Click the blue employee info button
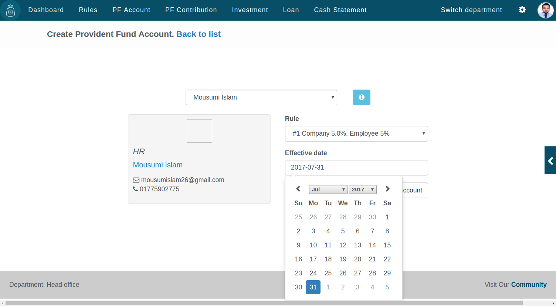The image size is (556, 306). [361, 97]
